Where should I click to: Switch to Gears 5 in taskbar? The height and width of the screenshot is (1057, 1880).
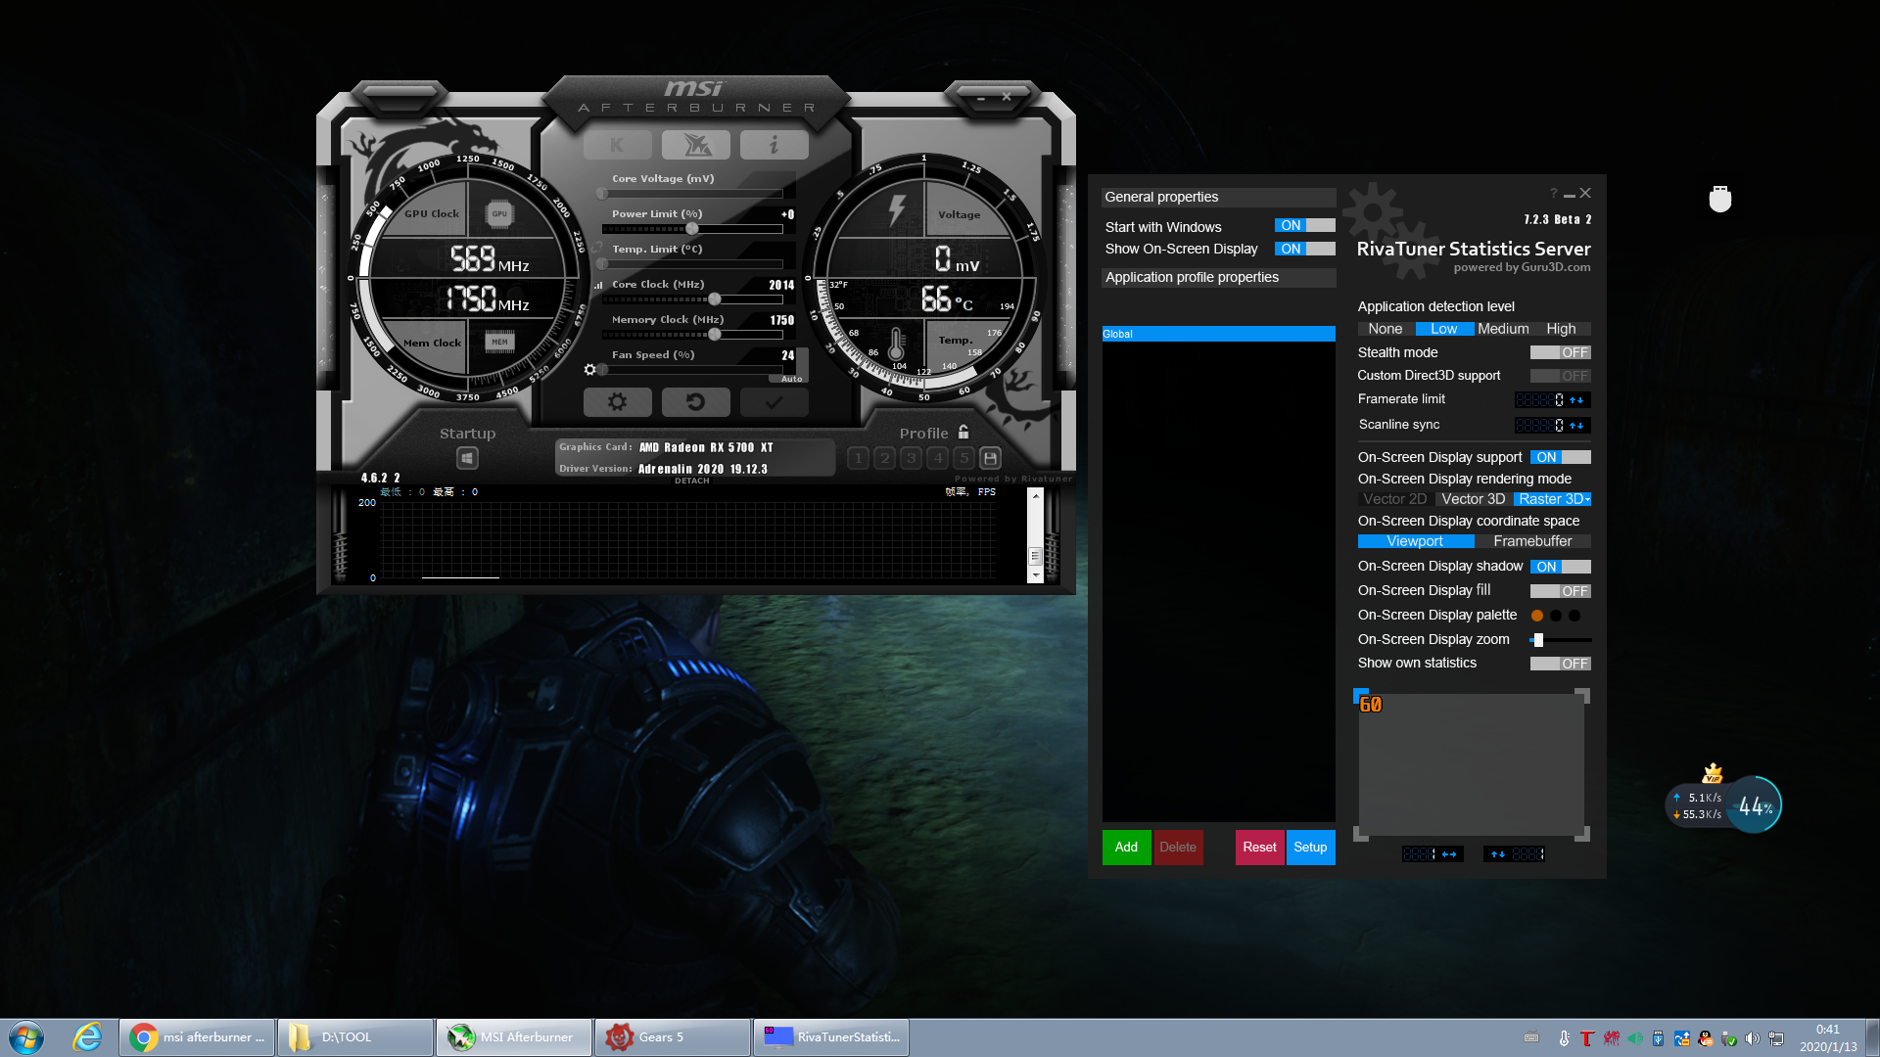[x=673, y=1037]
